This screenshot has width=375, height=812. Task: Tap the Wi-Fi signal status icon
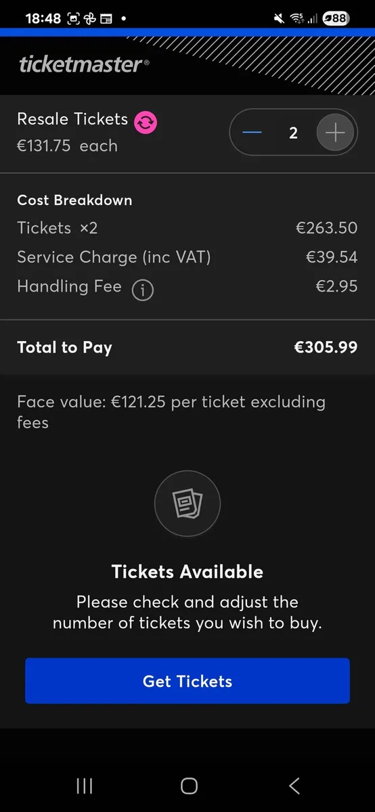[x=296, y=18]
